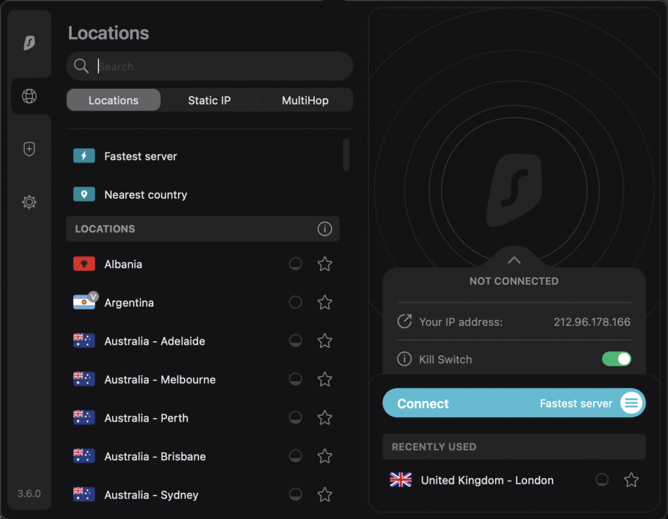
Task: Open the globe locations icon in sidebar
Action: [29, 97]
